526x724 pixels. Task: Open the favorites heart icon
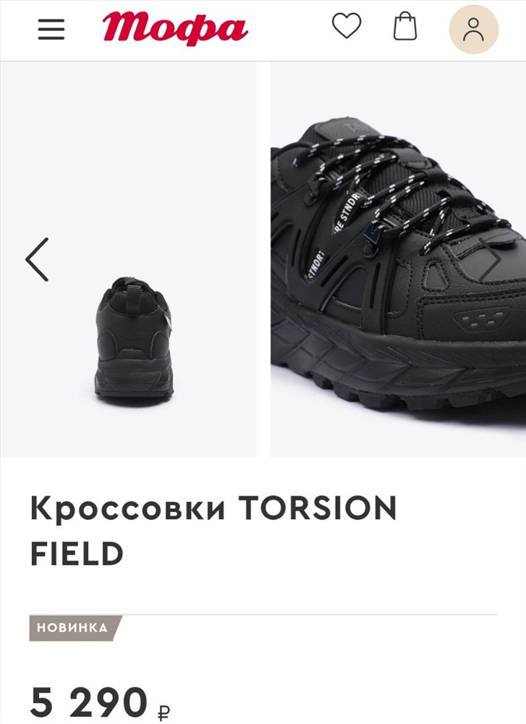point(347,25)
